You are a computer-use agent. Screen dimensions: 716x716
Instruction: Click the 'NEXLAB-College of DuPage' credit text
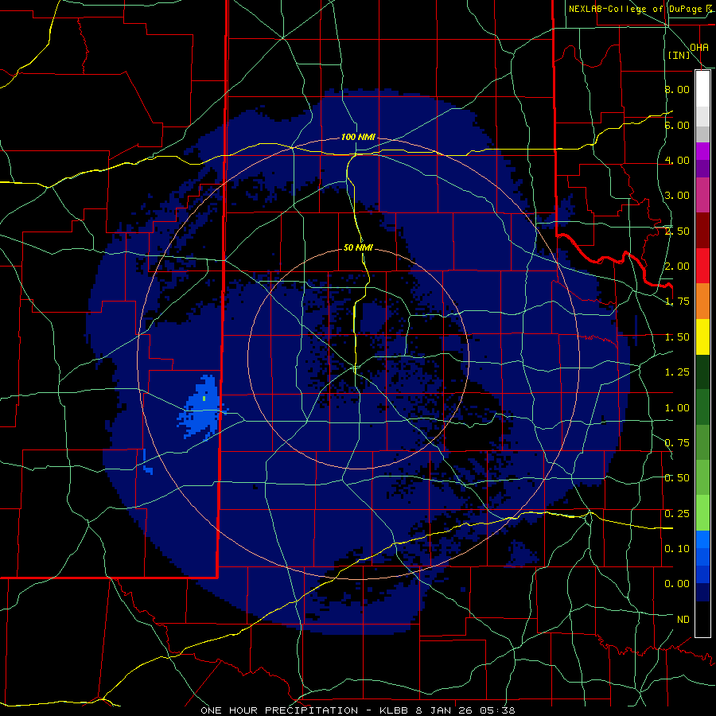635,9
